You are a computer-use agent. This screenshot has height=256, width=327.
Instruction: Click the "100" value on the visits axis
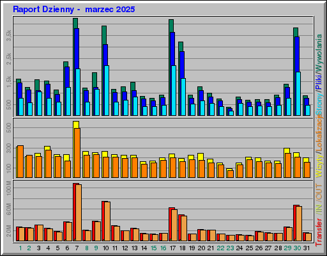pos(9,168)
